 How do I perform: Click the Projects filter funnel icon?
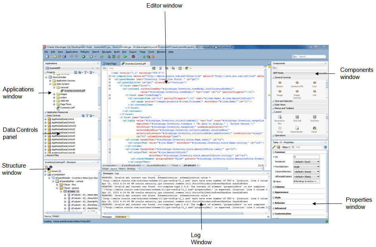coord(85,72)
